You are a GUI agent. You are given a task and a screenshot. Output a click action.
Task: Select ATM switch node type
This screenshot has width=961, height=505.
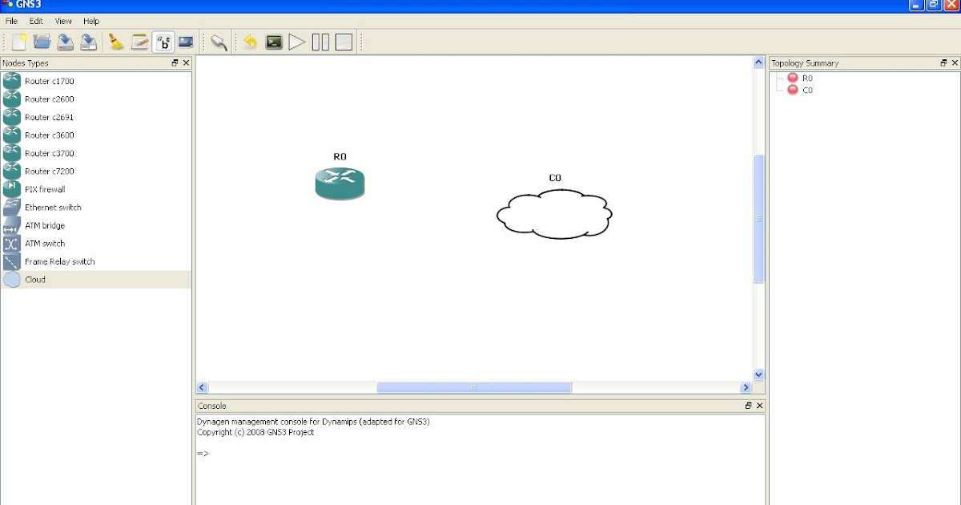click(96, 244)
